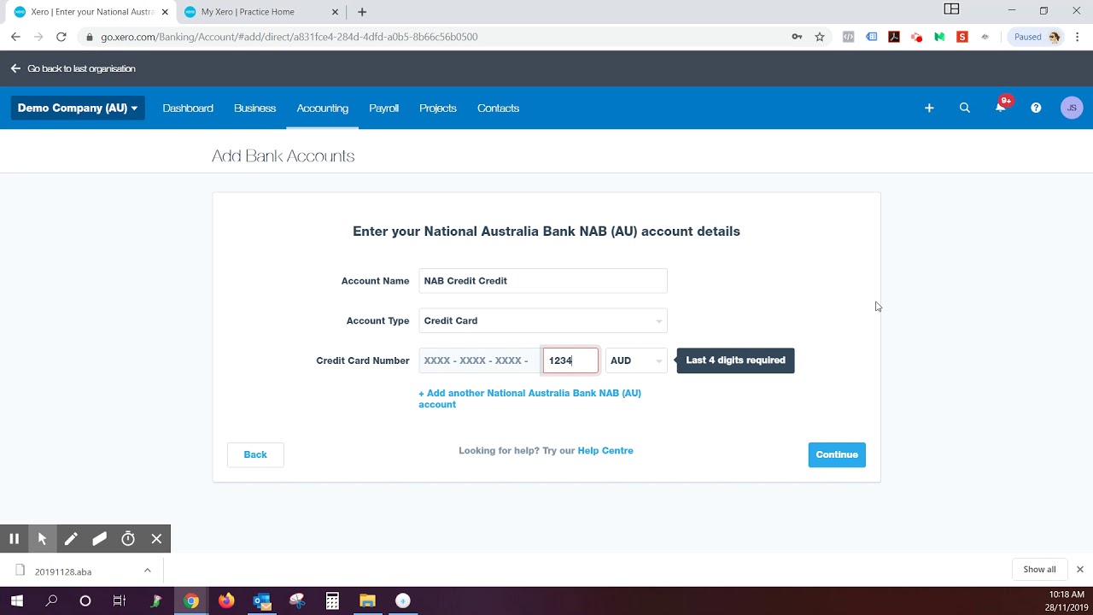Select the recorder pen drawing tool
The height and width of the screenshot is (615, 1093).
(x=71, y=539)
